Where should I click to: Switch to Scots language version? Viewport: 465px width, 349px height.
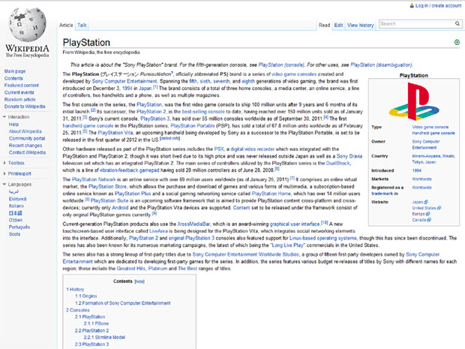[14, 234]
